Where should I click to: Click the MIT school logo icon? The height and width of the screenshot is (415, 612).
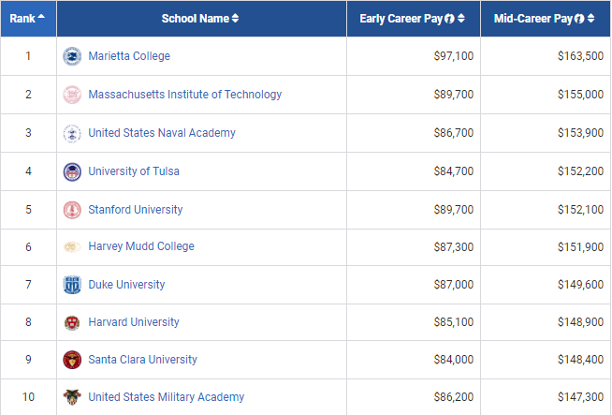[72, 95]
